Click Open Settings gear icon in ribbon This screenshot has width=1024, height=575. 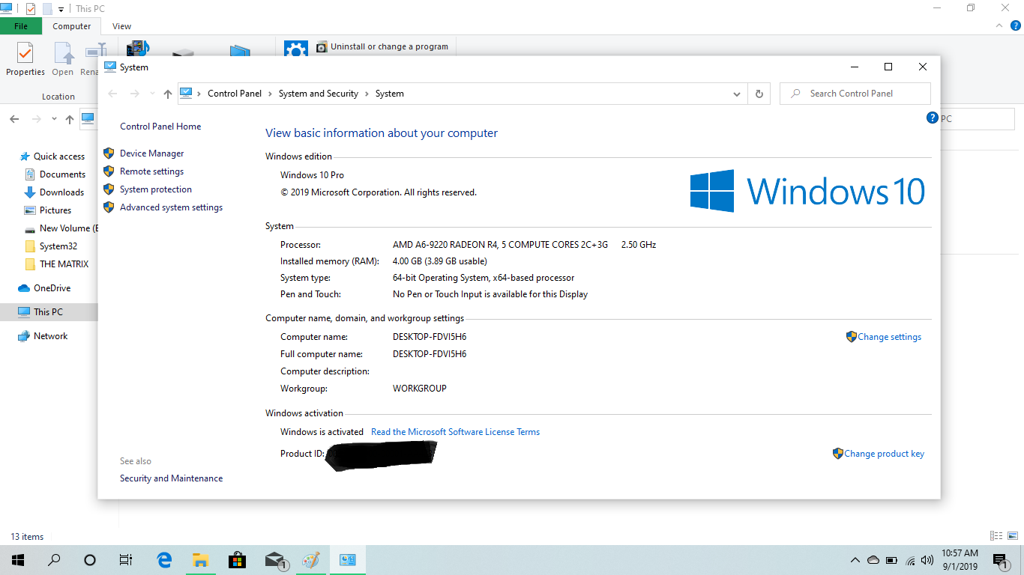point(296,49)
